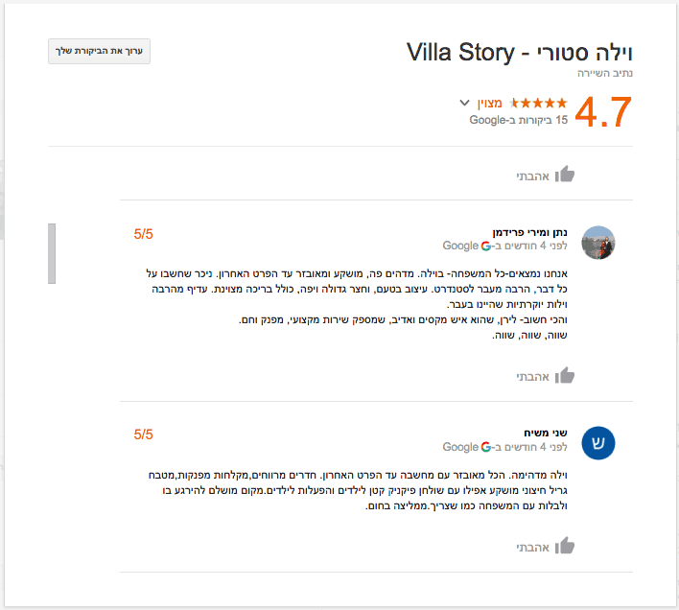Image resolution: width=679 pixels, height=610 pixels.
Task: Click Google logo in נתן ומירי פרידמן's review
Action: [x=486, y=246]
